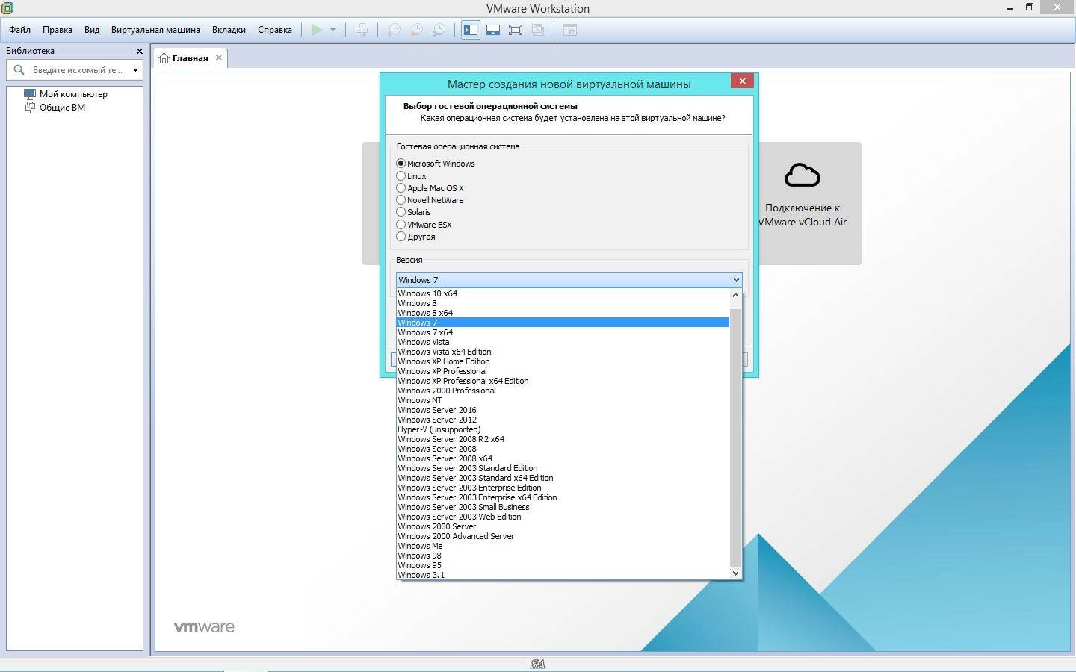Click the search magnifier in Library

coord(19,69)
